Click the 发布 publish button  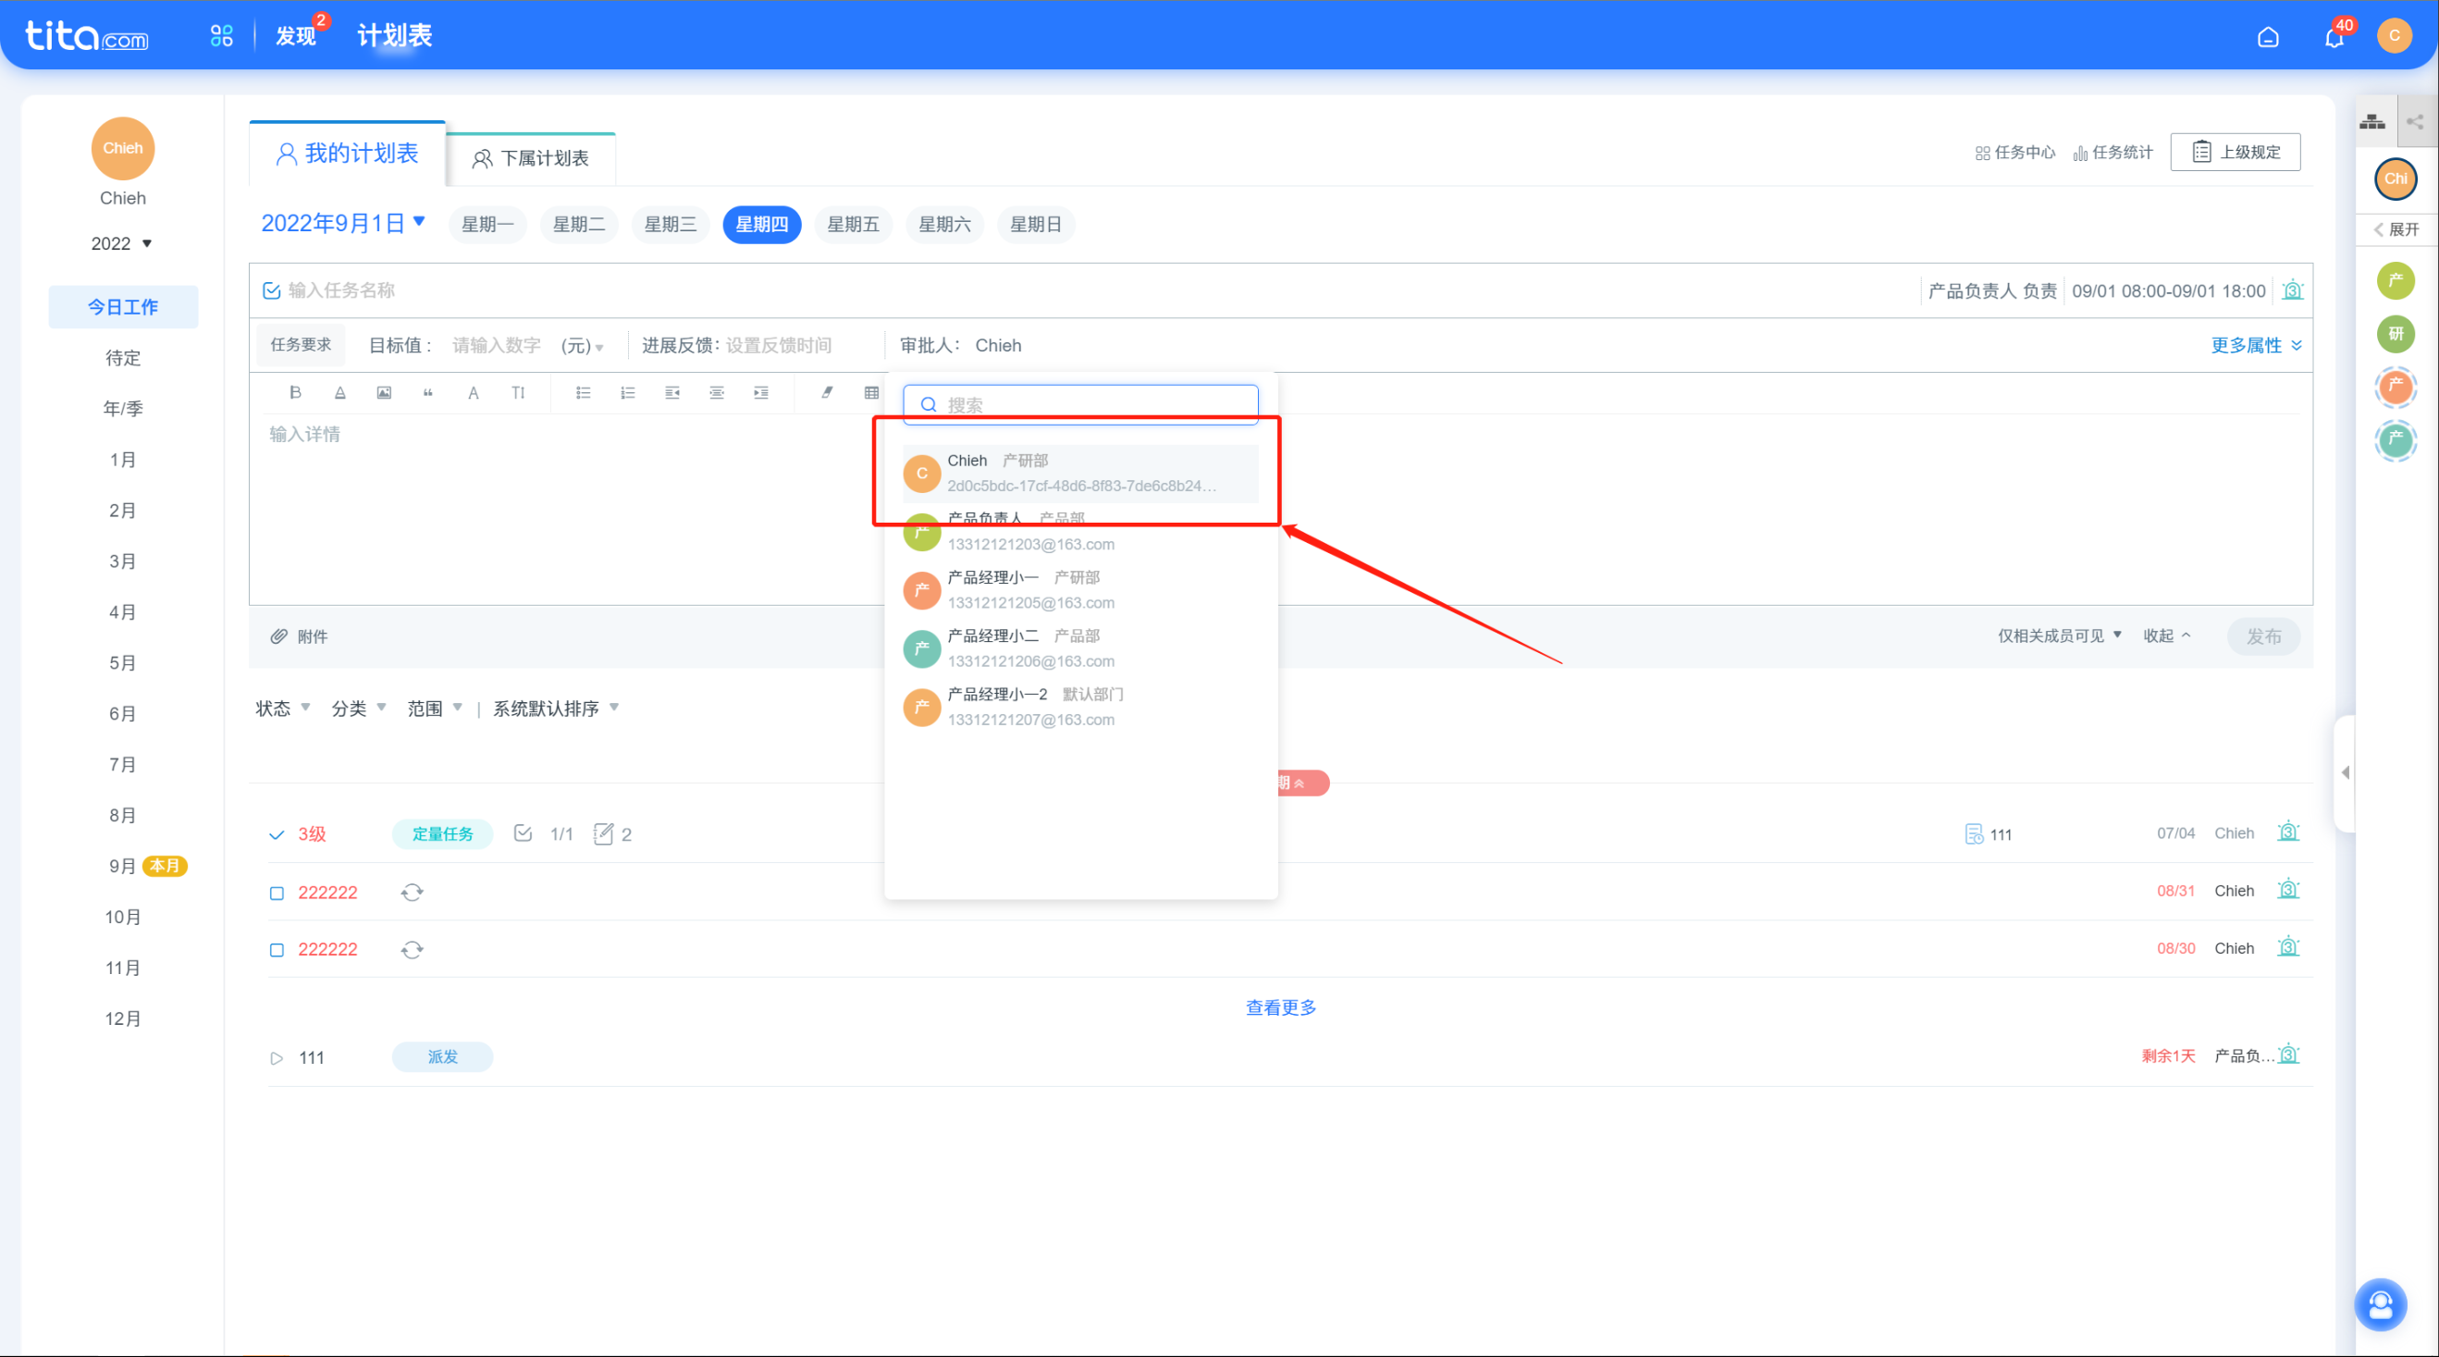(2264, 636)
